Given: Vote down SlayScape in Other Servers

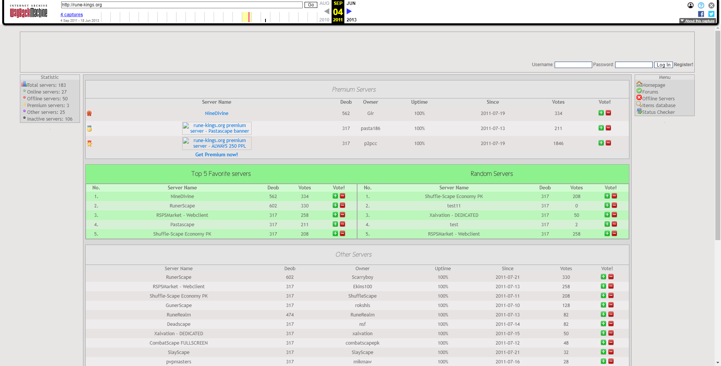Looking at the screenshot, I should pos(611,352).
